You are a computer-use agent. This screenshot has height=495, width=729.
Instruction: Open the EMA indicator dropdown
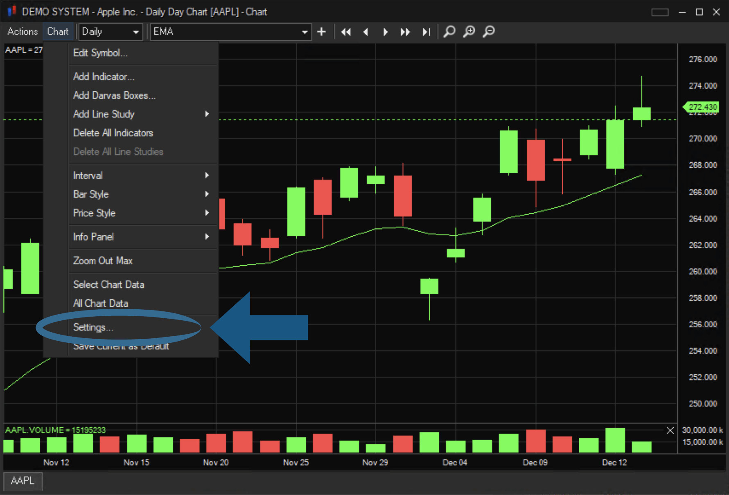[x=231, y=32]
